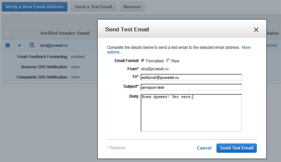Click the verified status text
The height and width of the screenshot is (162, 281).
coord(272,46)
